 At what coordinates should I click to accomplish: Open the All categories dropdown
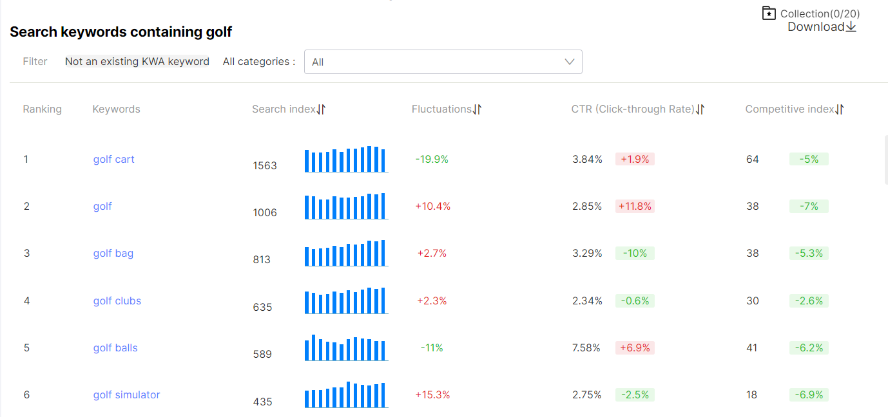[x=443, y=62]
